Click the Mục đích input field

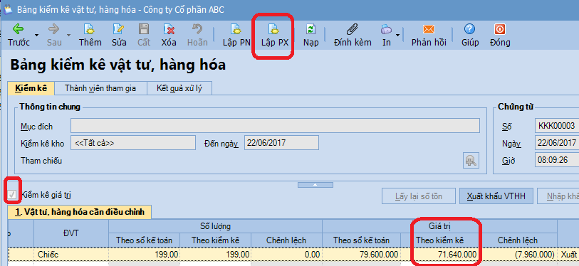tap(275, 126)
